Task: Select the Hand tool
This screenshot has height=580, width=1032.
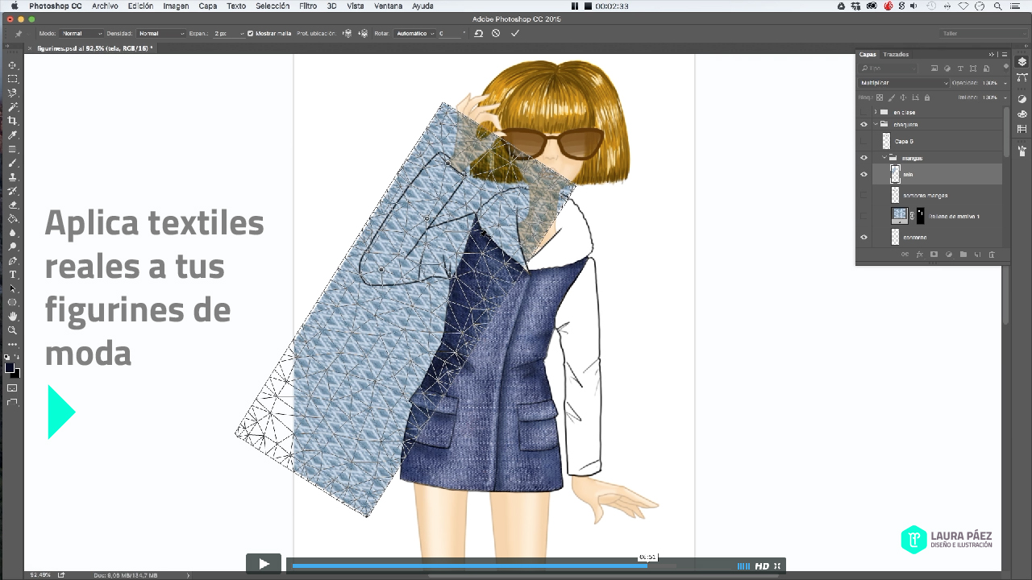Action: point(12,317)
